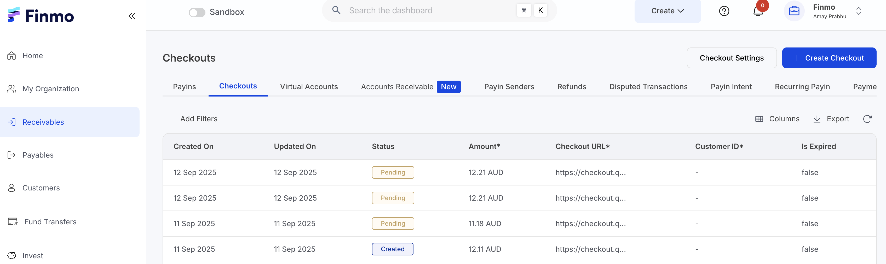The height and width of the screenshot is (264, 886).
Task: Expand the Finmo account switcher arrows
Action: (x=859, y=11)
